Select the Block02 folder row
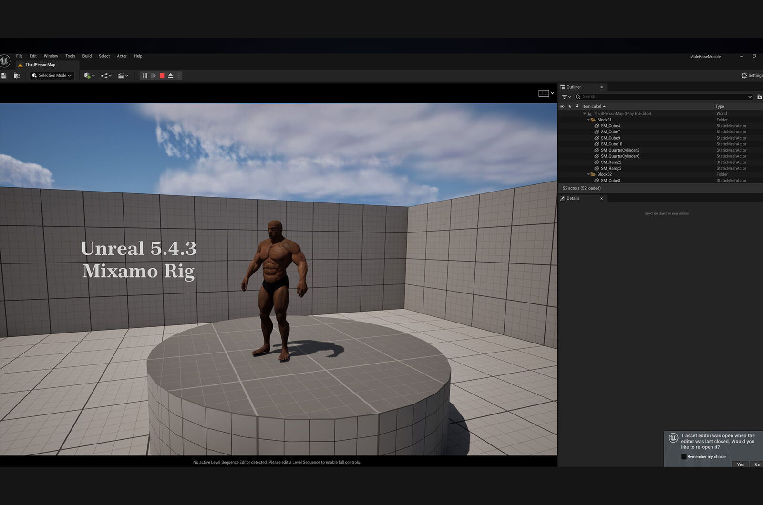 pos(660,174)
